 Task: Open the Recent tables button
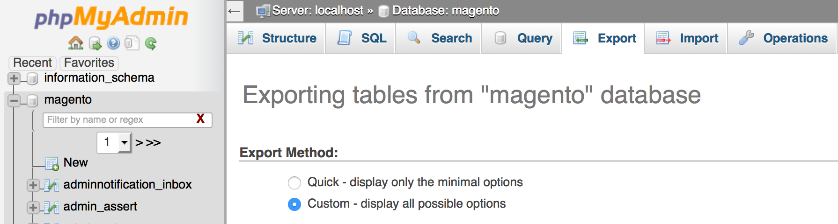32,63
